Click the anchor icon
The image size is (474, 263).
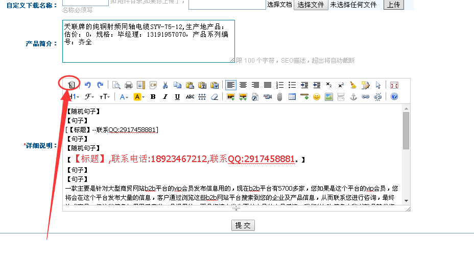click(x=353, y=97)
